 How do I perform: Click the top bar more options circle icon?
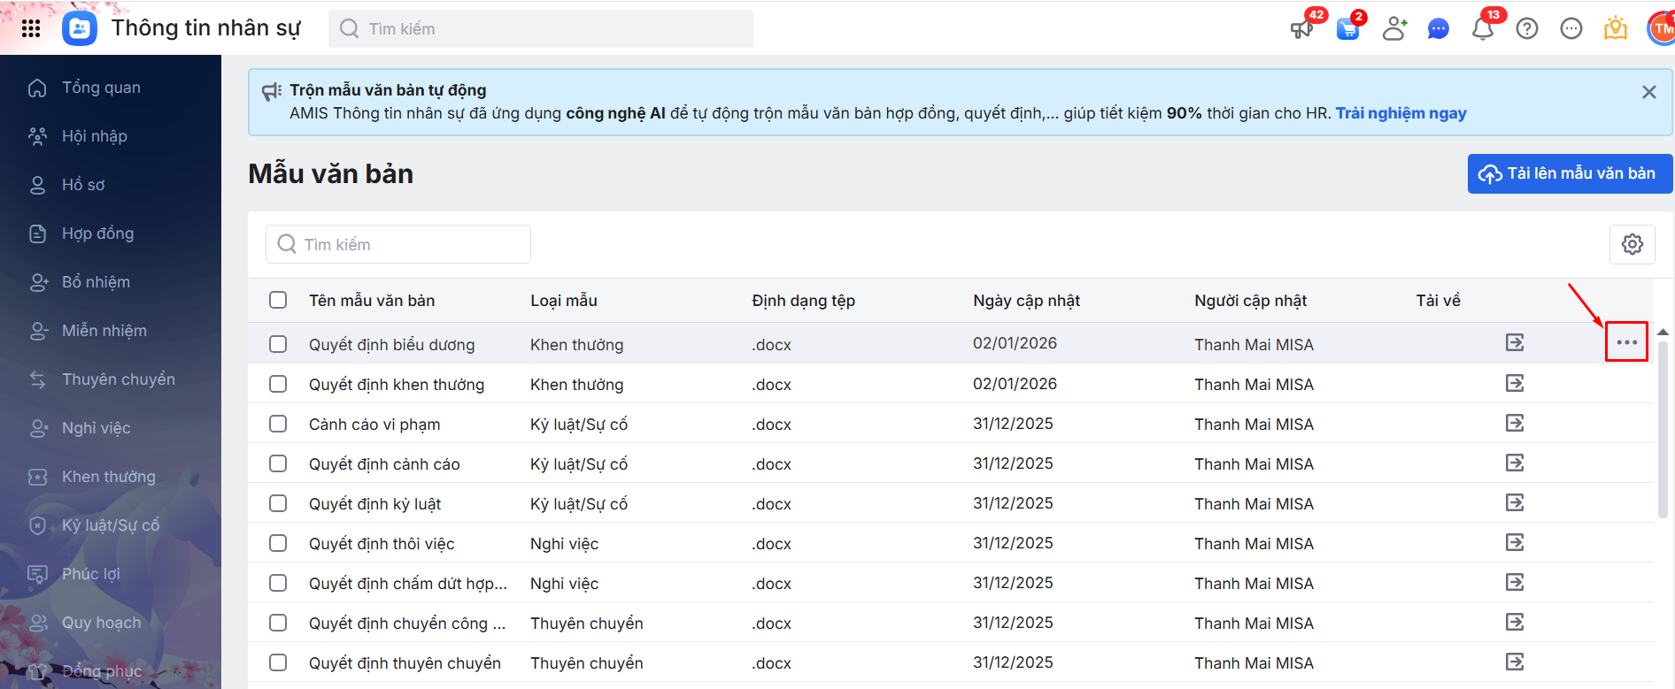point(1571,29)
